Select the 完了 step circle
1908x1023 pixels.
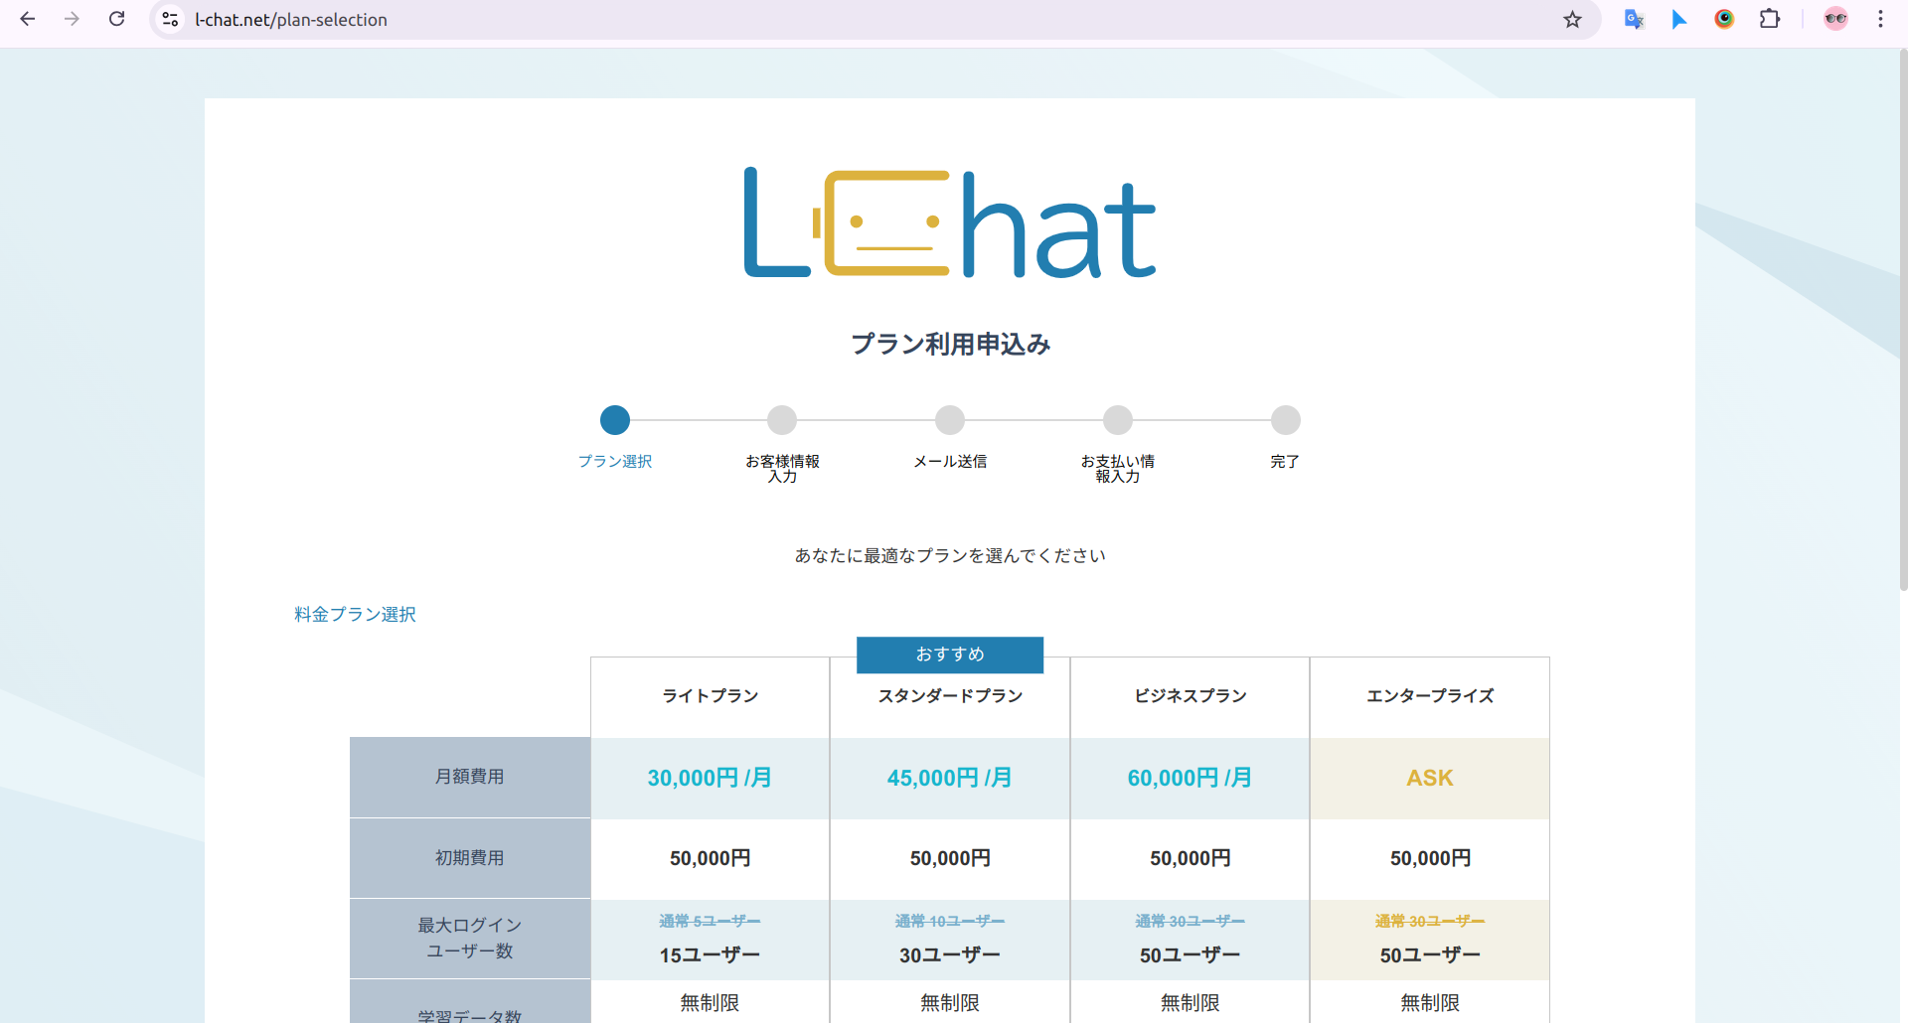click(1285, 419)
